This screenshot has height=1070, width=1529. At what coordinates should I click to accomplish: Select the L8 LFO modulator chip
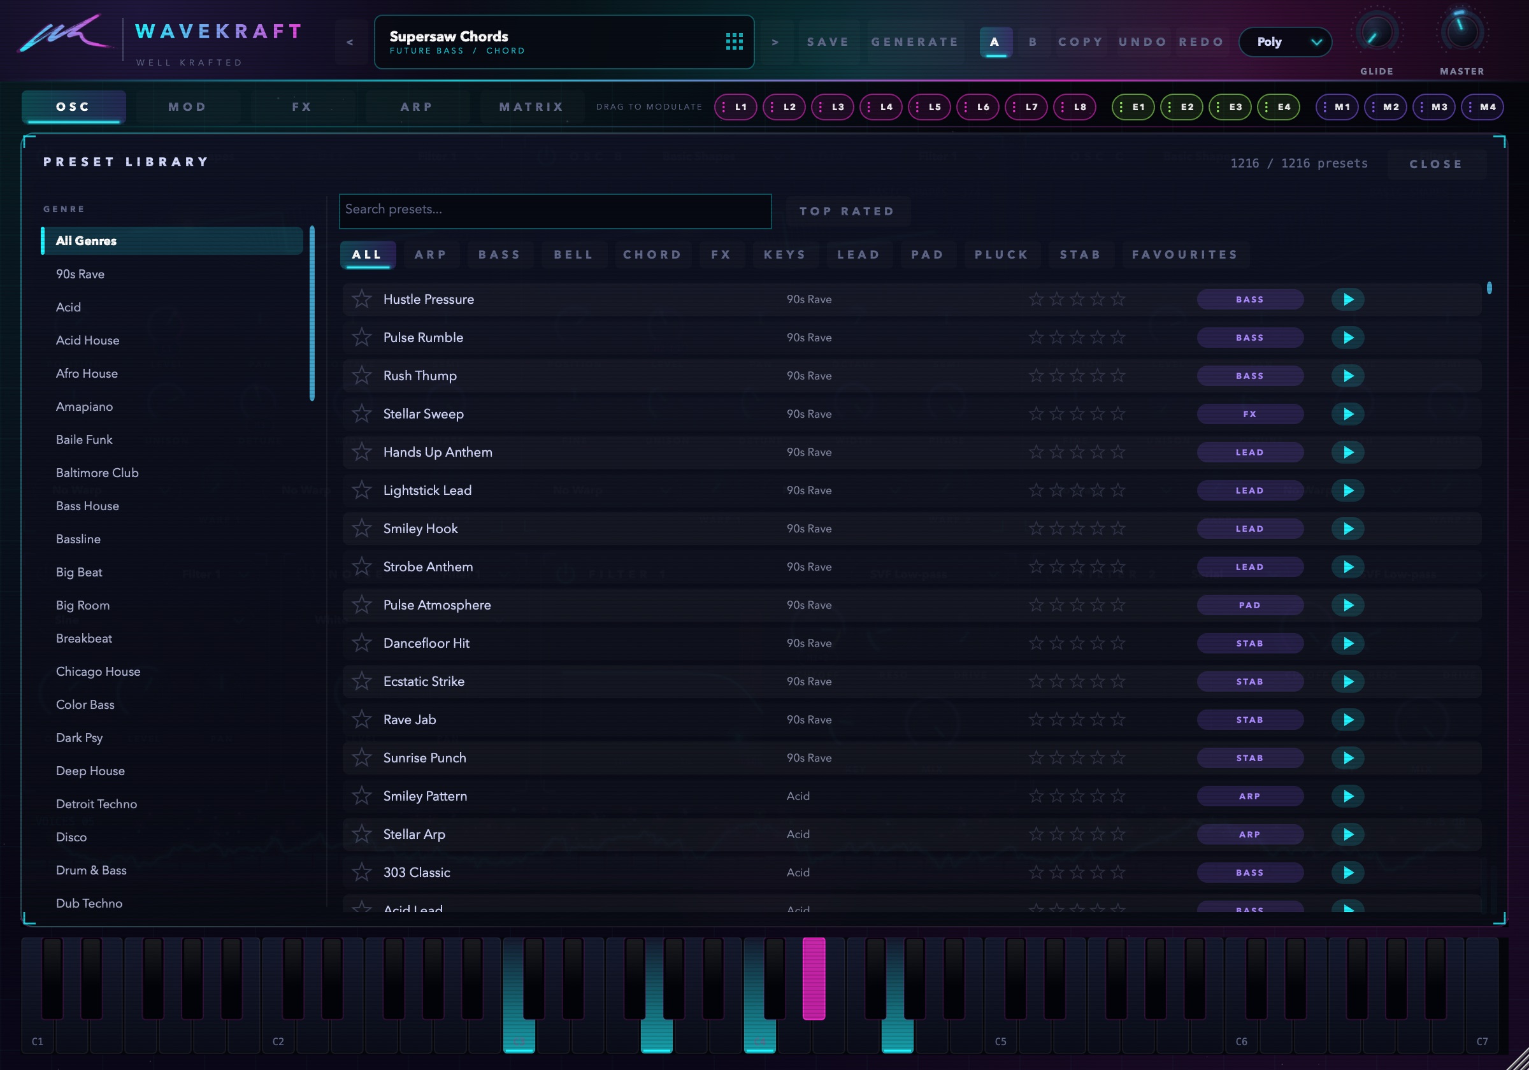(1074, 107)
